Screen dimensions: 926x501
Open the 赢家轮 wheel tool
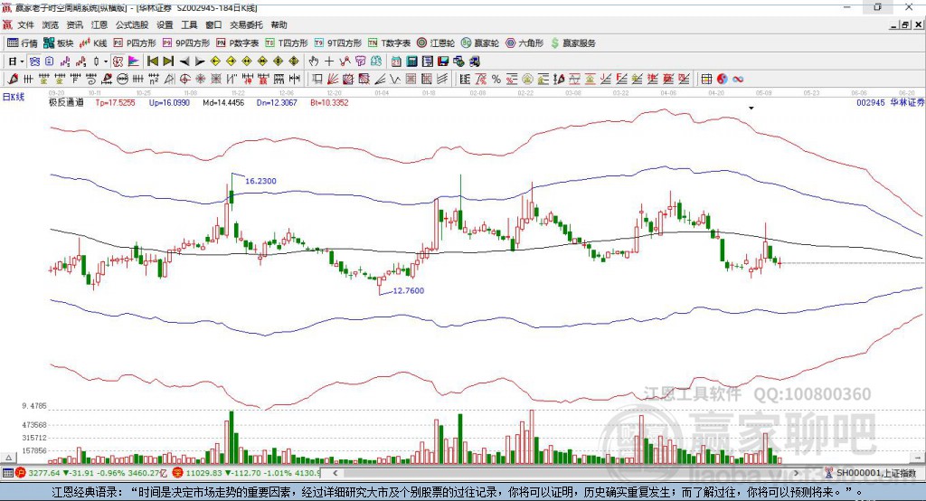(x=480, y=43)
